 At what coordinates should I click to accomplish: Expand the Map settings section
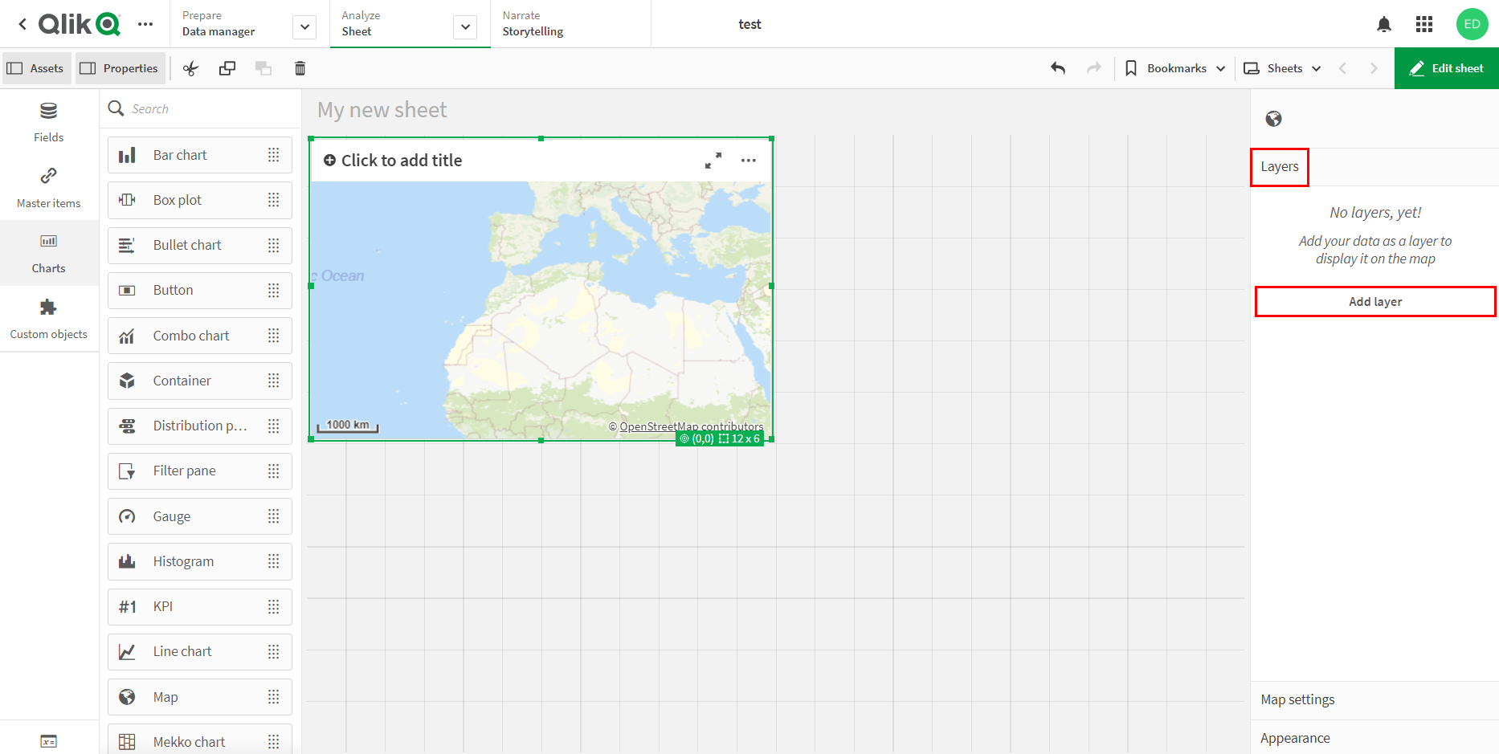(1374, 699)
